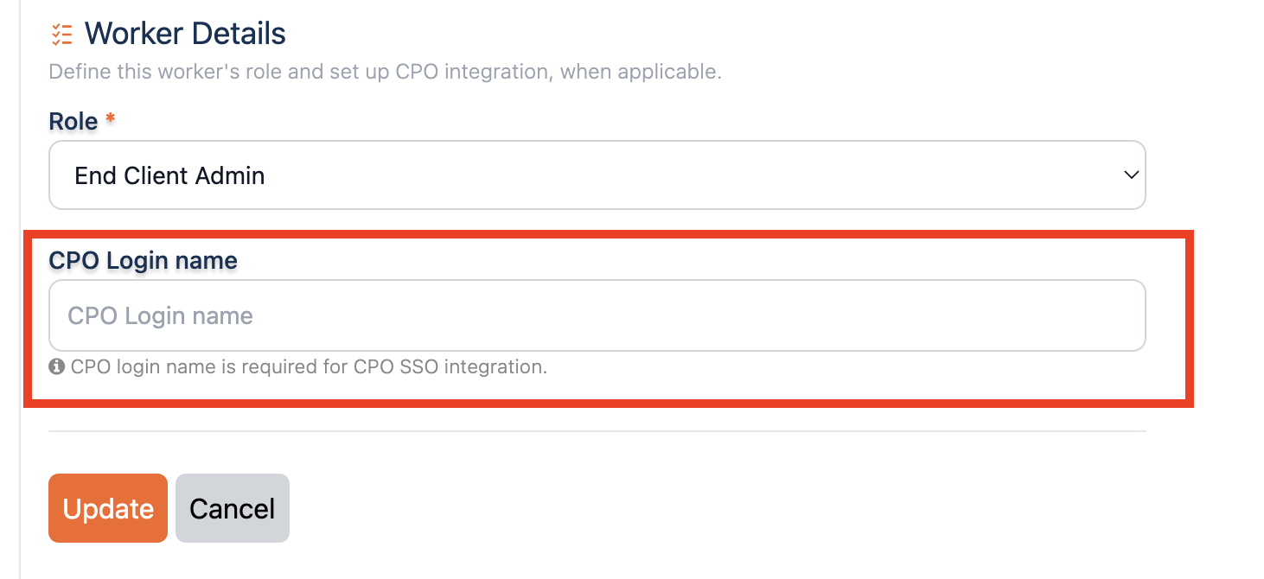Click the checklist icon beside Worker Details
Viewport: 1264px width, 579px height.
61,35
